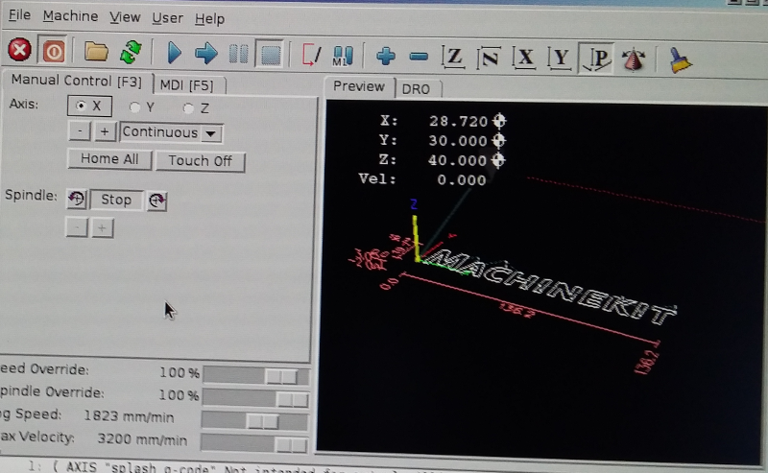Adjust Jog Speed slider
The width and height of the screenshot is (768, 473).
click(255, 420)
